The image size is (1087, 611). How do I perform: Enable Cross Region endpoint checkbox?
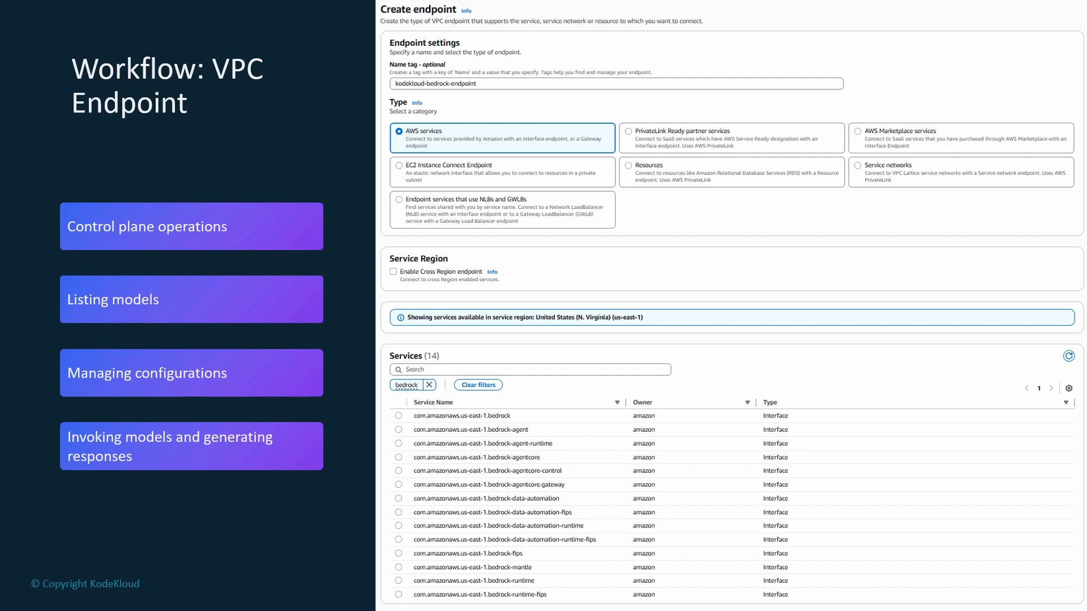pos(393,272)
